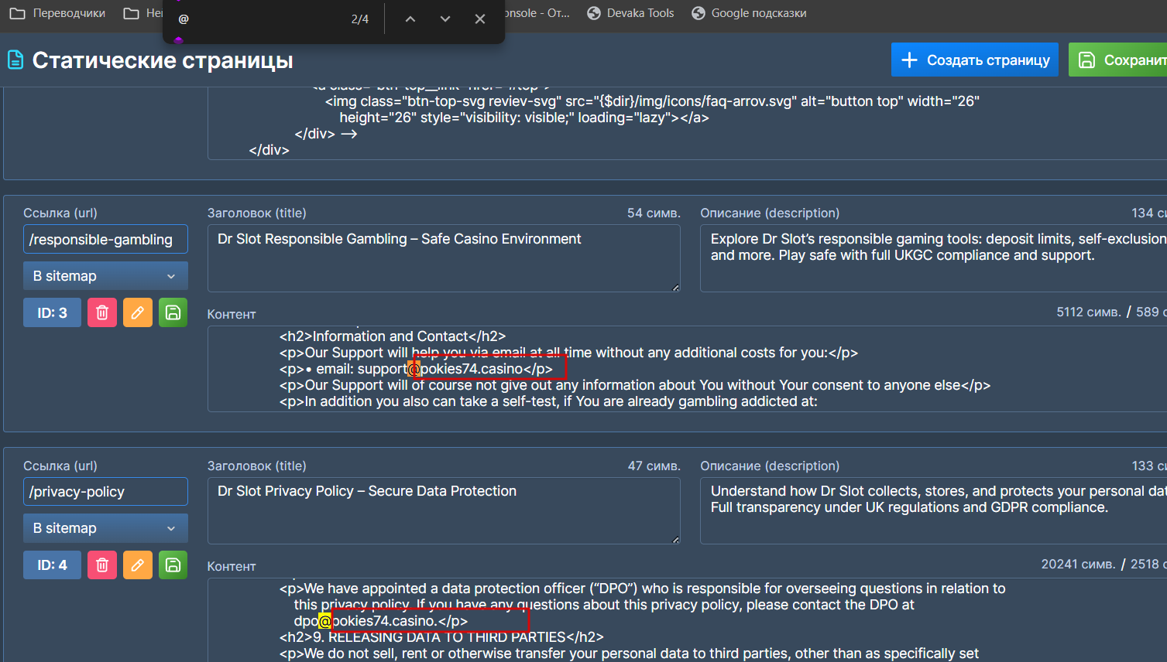Grab the resize handle of the Responsible Gambling title box
The image size is (1167, 662).
tap(675, 288)
